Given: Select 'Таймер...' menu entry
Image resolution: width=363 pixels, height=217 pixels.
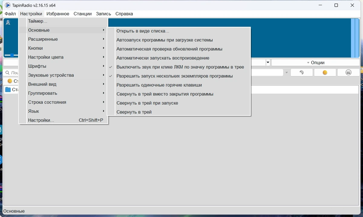Looking at the screenshot, I should pos(63,21).
